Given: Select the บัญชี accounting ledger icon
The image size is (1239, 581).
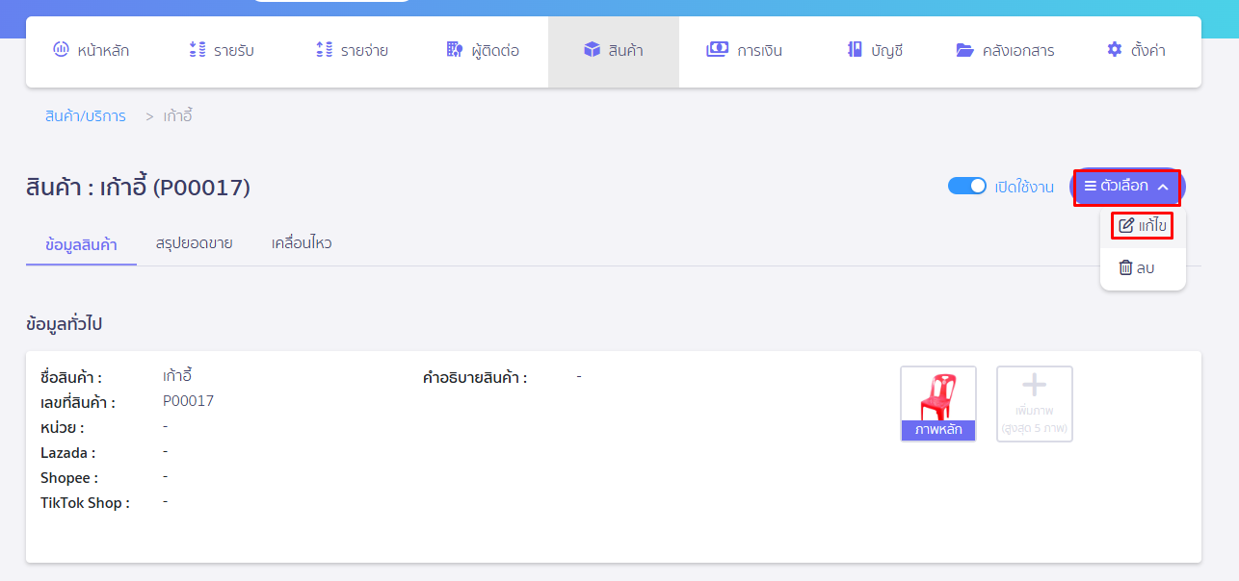Looking at the screenshot, I should click(856, 50).
